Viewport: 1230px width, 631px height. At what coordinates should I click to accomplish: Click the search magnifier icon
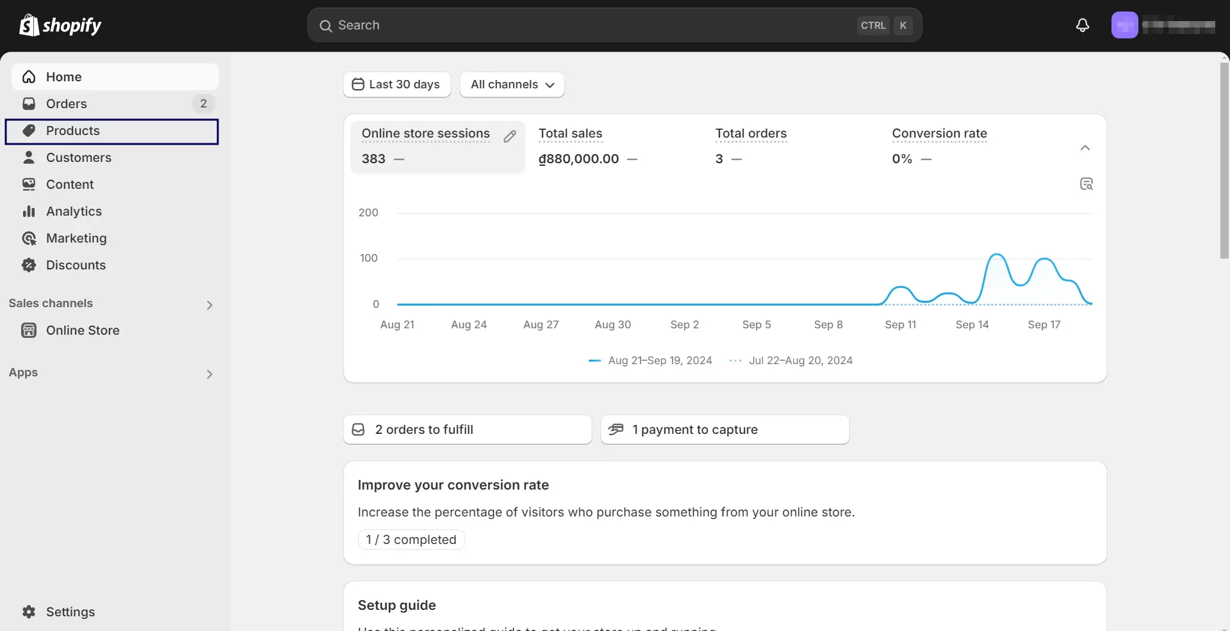(x=326, y=26)
